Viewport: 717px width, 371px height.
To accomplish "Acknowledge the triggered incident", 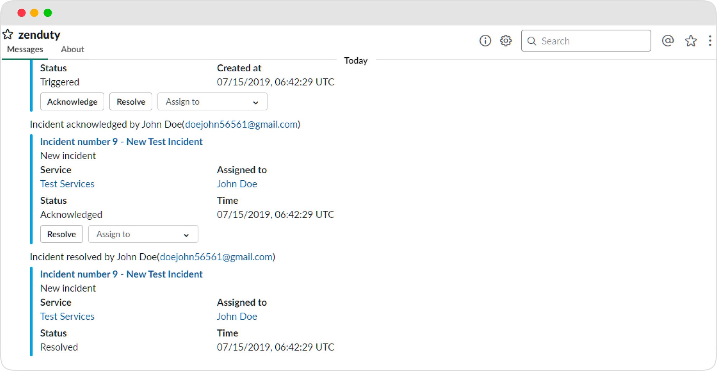I will click(72, 101).
